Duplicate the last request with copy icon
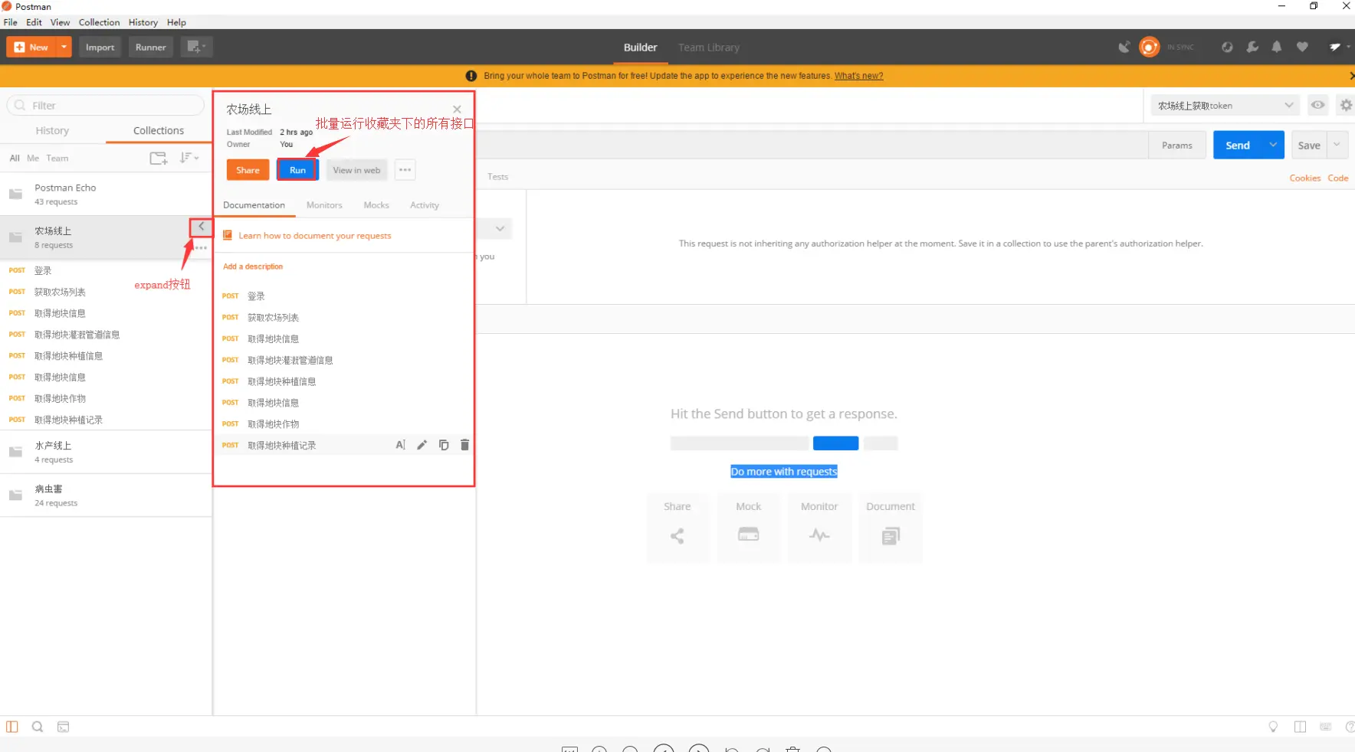Image resolution: width=1355 pixels, height=752 pixels. 444,445
